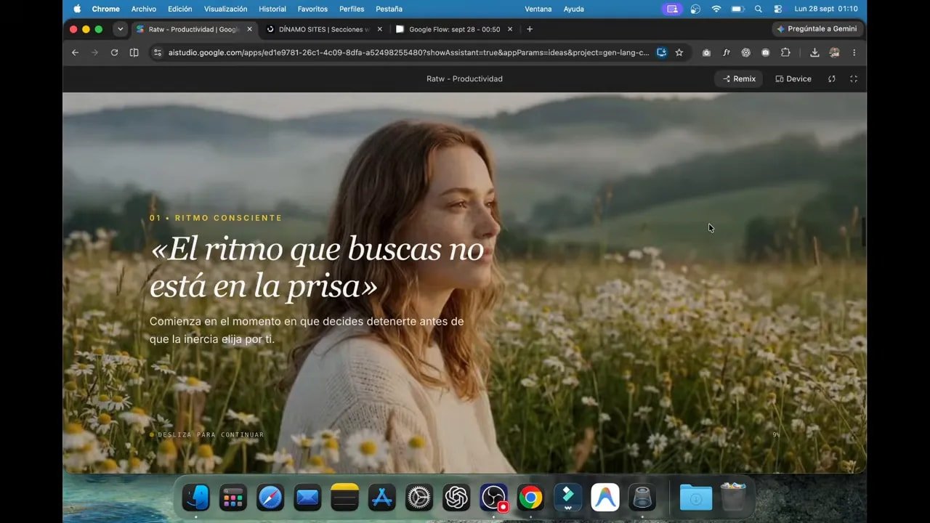Open the font finder f? extension

pyautogui.click(x=726, y=52)
